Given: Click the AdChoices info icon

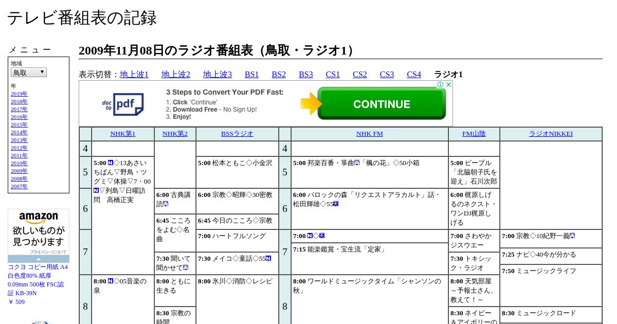Looking at the screenshot, I should (441, 85).
